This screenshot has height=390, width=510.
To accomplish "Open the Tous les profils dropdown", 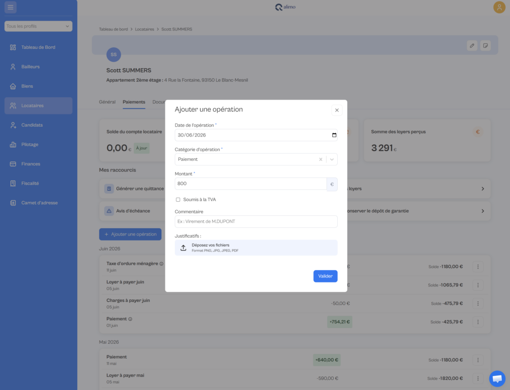I will 38,26.
